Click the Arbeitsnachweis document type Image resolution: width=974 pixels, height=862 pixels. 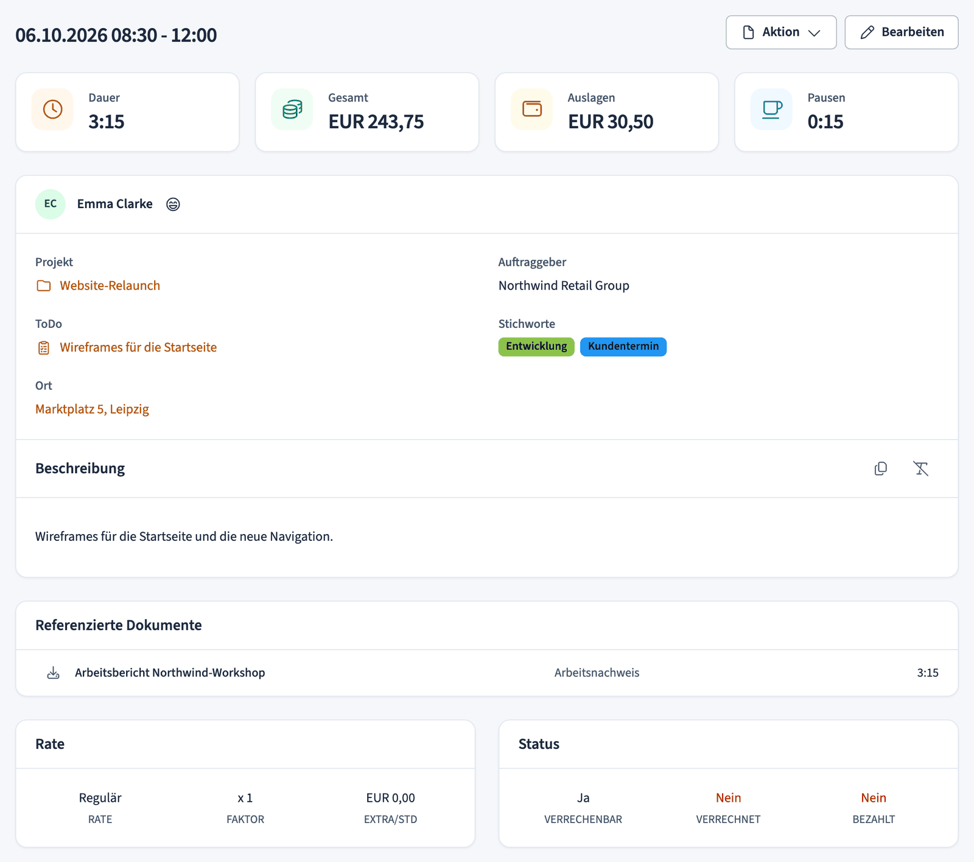(597, 673)
